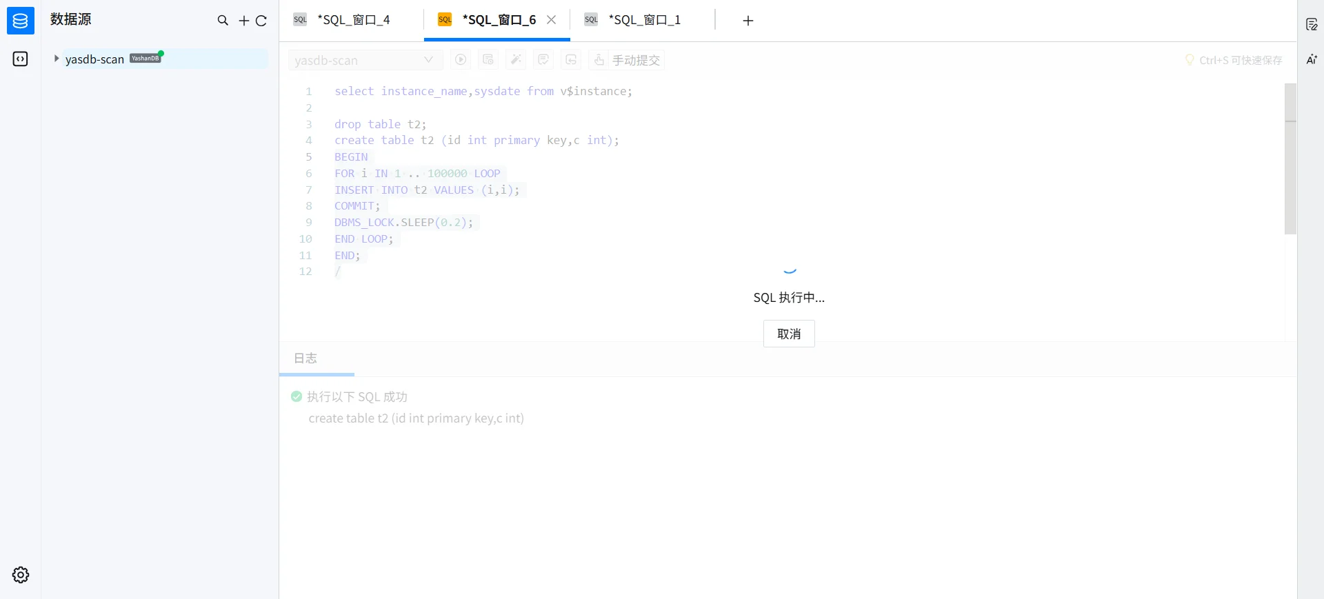Open the AI assistant icon on right sidebar
Viewport: 1324px width, 599px height.
[x=1312, y=59]
